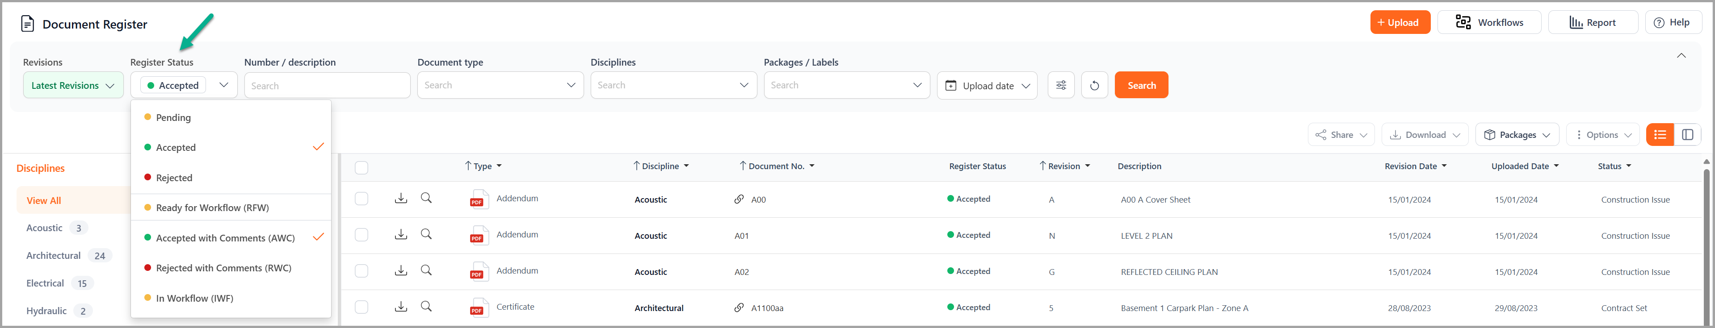Expand the Document type dropdown
The width and height of the screenshot is (1715, 328).
pos(500,85)
